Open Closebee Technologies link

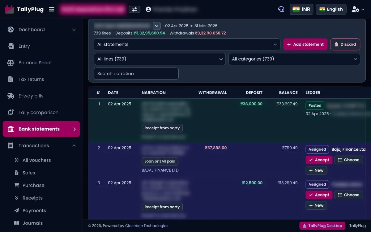point(147,226)
